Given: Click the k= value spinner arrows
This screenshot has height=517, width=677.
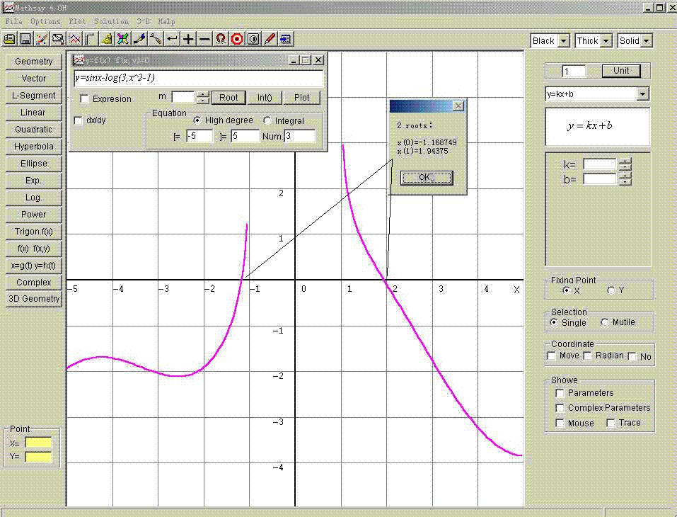Looking at the screenshot, I should (x=625, y=164).
